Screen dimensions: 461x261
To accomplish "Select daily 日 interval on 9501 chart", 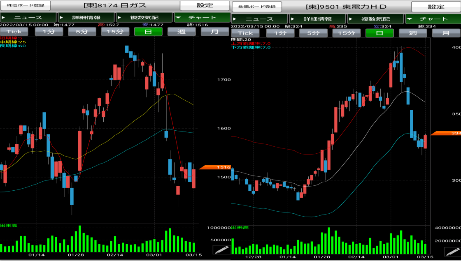I will tap(380, 33).
